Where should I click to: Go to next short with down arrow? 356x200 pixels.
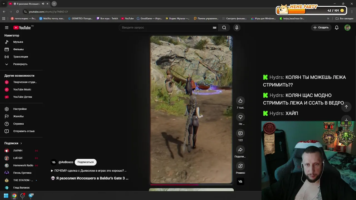346,120
